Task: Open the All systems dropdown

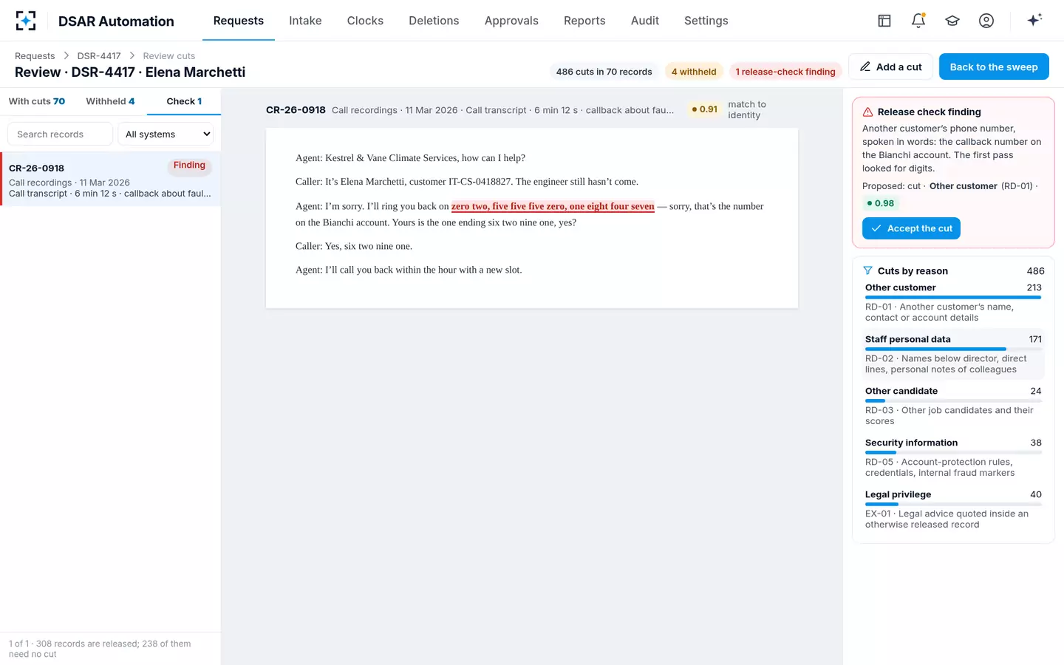Action: coord(166,134)
